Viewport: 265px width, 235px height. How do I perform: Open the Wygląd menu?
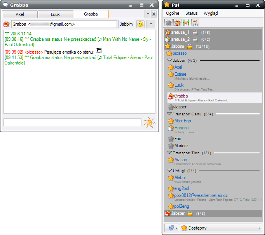coord(211,13)
